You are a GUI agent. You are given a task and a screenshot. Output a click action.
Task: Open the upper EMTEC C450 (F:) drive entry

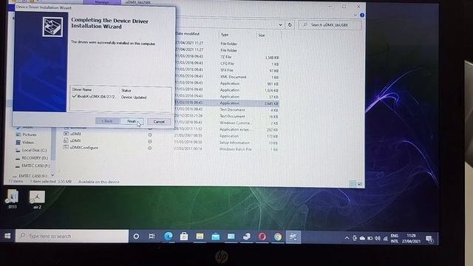click(36, 166)
